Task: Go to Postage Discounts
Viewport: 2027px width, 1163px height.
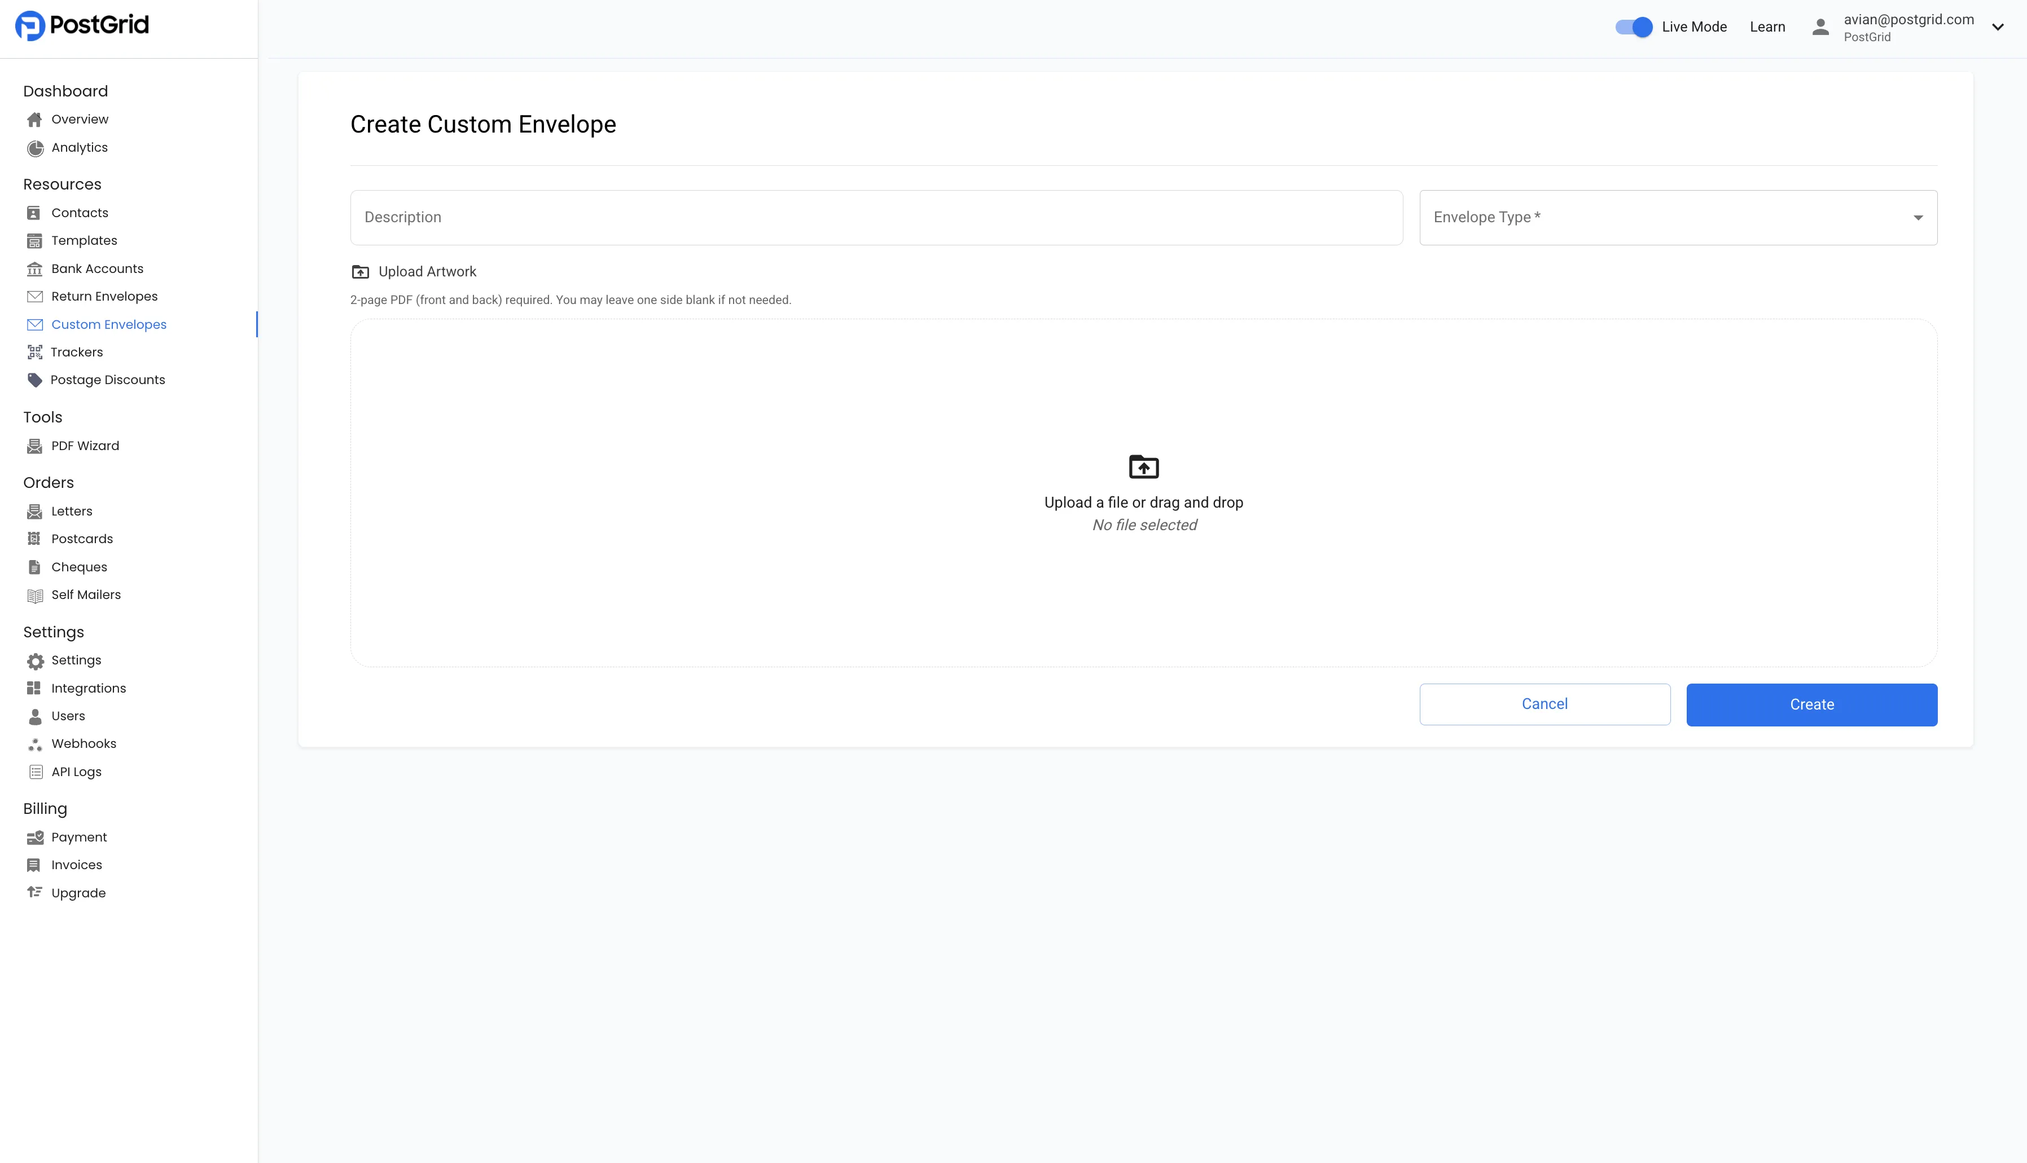Action: pyautogui.click(x=108, y=380)
